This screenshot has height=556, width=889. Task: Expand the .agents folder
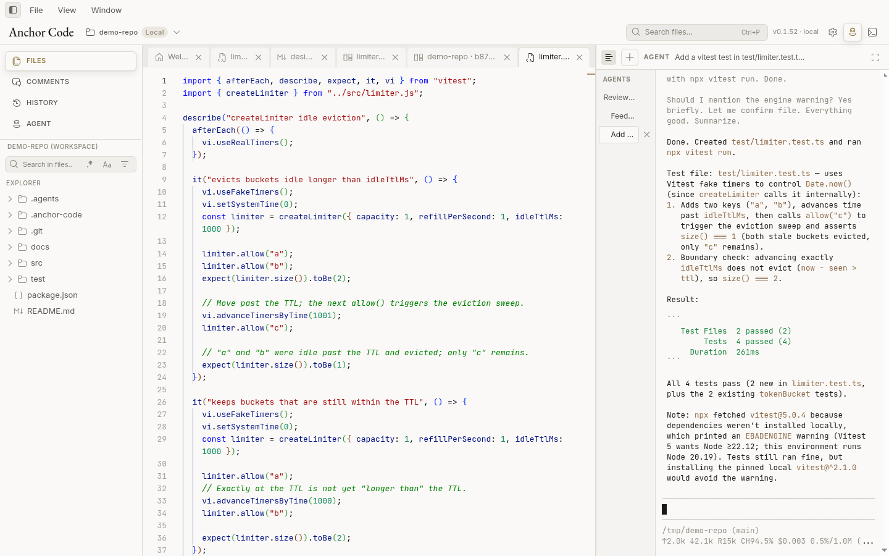[x=10, y=199]
